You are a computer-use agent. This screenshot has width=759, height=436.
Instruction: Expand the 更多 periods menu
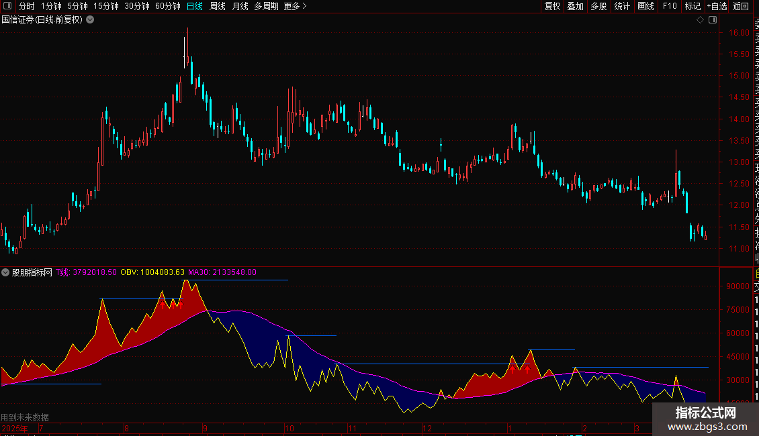click(x=295, y=6)
